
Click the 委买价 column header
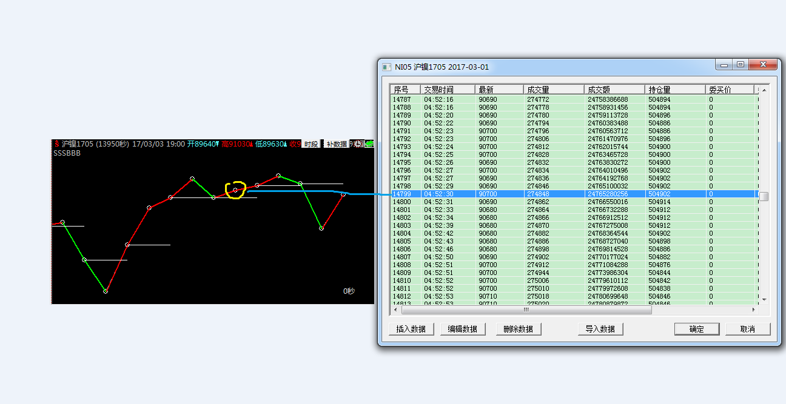pyautogui.click(x=730, y=90)
